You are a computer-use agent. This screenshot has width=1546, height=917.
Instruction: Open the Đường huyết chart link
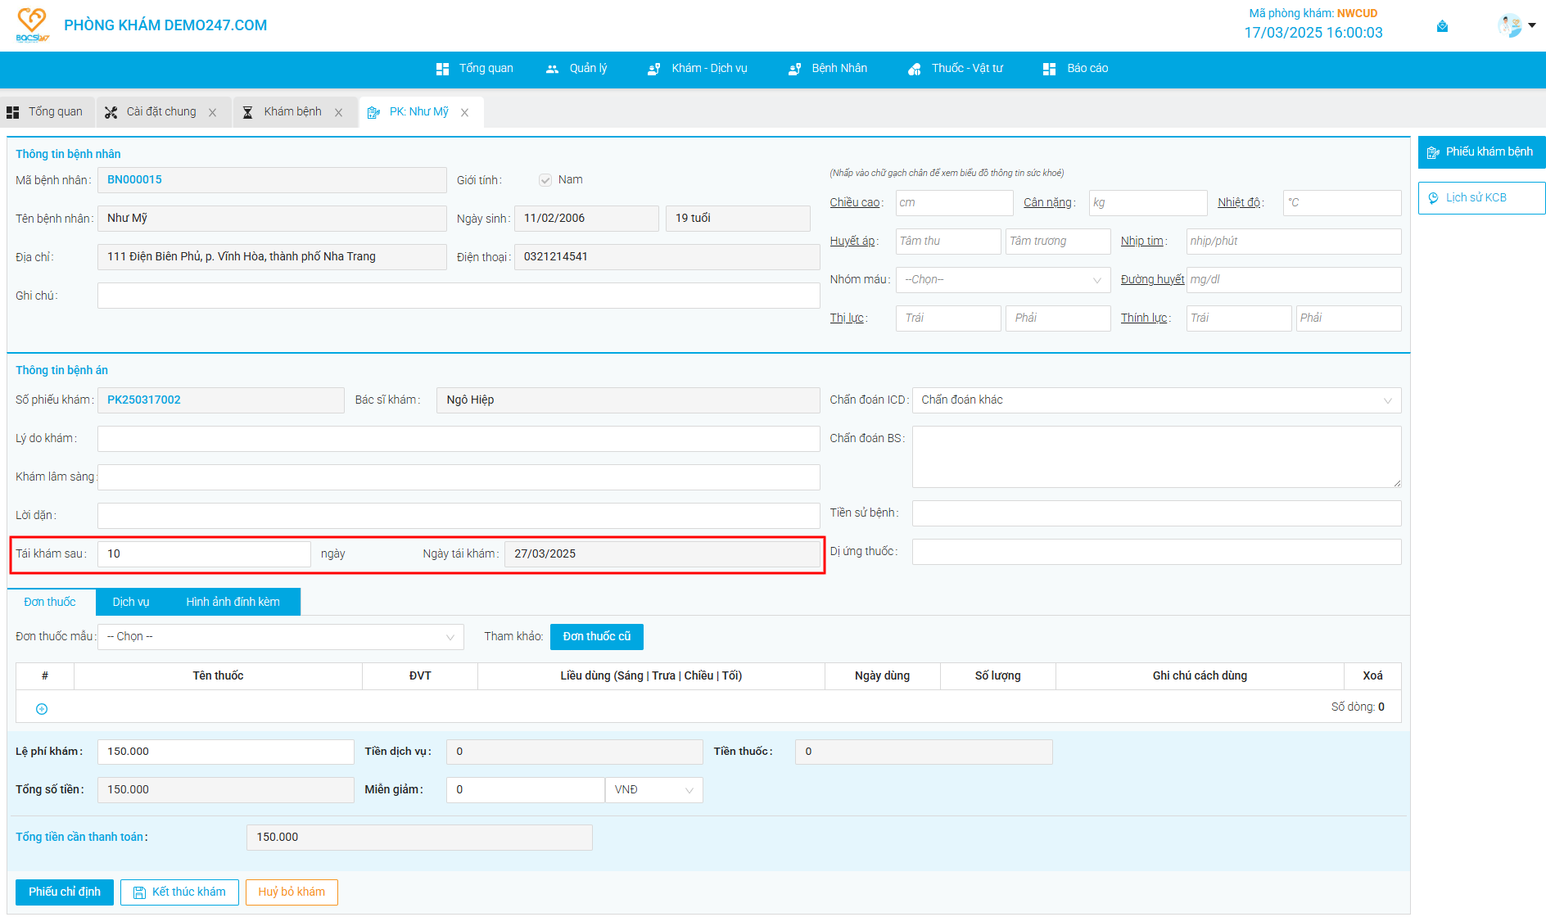[1152, 280]
